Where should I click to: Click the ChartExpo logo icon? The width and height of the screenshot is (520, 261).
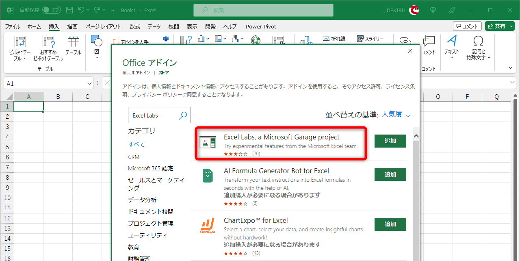tap(208, 226)
